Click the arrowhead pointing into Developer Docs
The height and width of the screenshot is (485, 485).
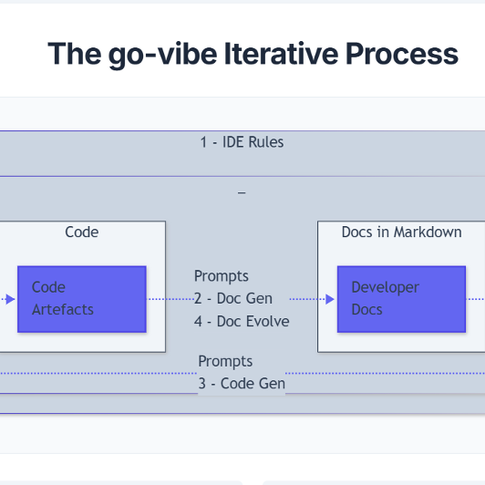pyautogui.click(x=330, y=299)
